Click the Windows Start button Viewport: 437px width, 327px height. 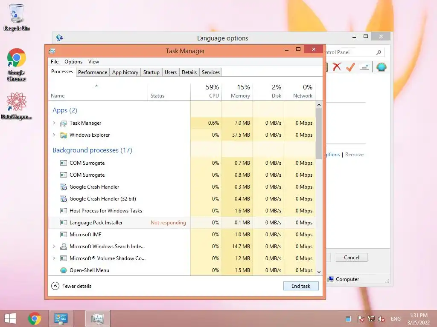tap(10, 318)
